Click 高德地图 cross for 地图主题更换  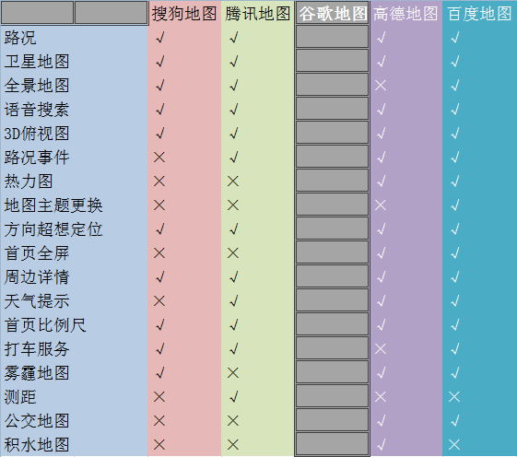click(x=381, y=205)
